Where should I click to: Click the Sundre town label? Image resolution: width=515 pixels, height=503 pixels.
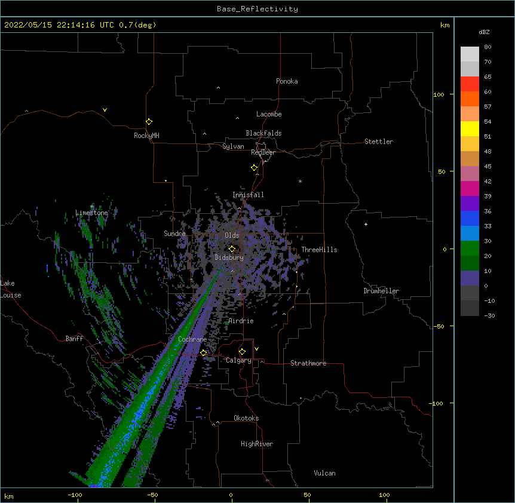point(174,234)
